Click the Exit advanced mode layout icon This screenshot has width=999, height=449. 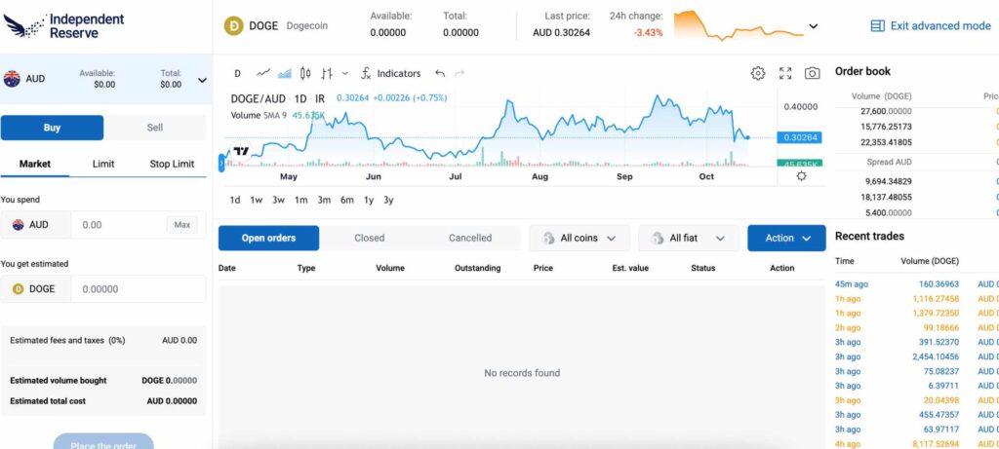(x=877, y=26)
